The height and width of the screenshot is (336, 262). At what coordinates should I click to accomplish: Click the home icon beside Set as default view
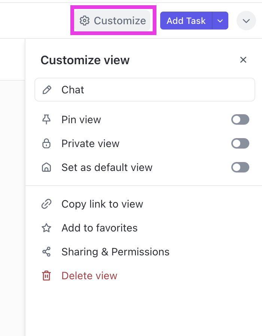point(46,168)
